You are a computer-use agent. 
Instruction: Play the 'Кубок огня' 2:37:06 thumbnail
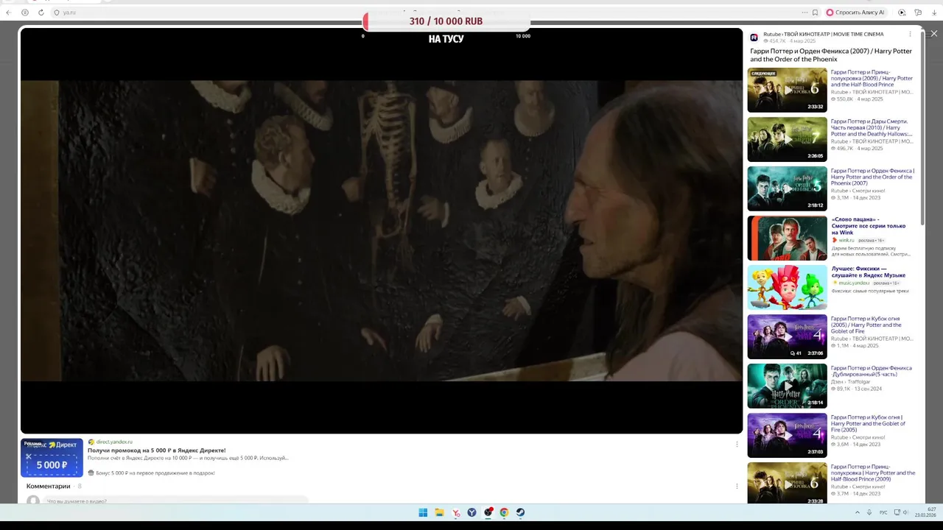click(x=787, y=337)
